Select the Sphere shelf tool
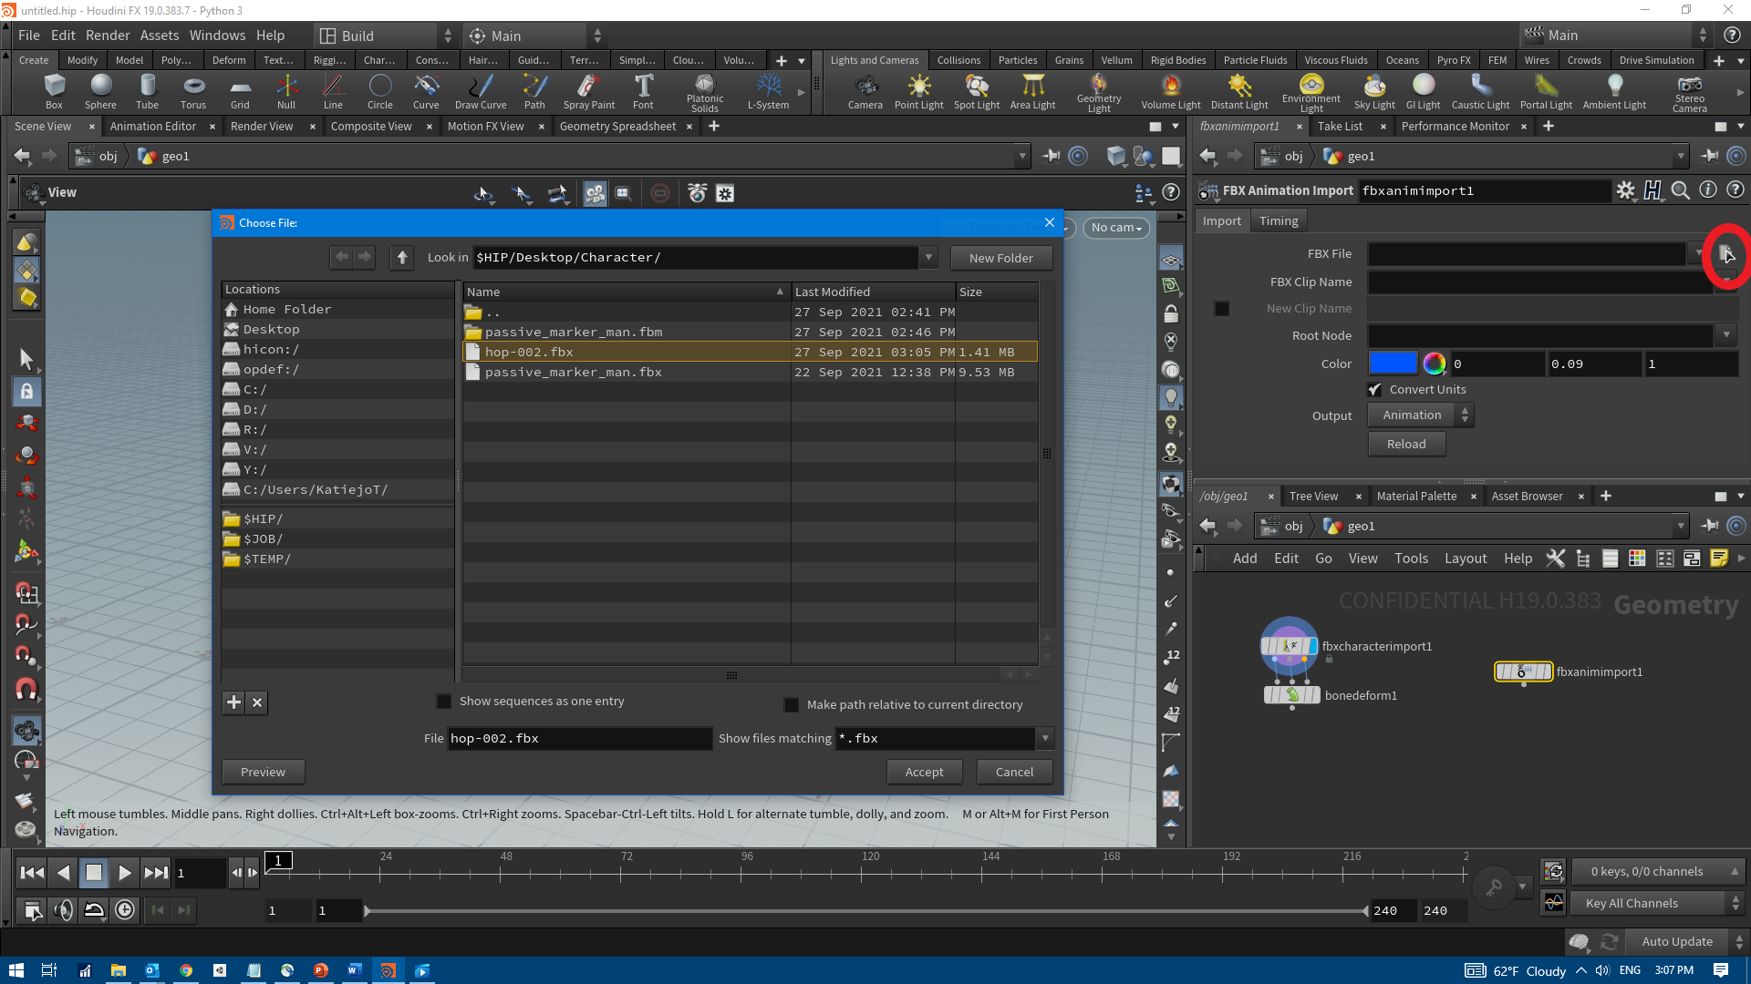Viewport: 1751px width, 984px height. (x=100, y=91)
